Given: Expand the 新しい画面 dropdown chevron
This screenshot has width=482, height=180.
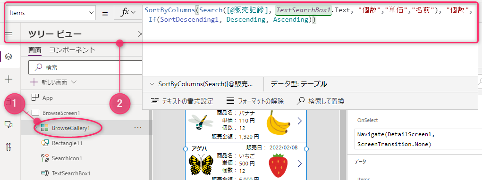Looking at the screenshot, I should [74, 82].
